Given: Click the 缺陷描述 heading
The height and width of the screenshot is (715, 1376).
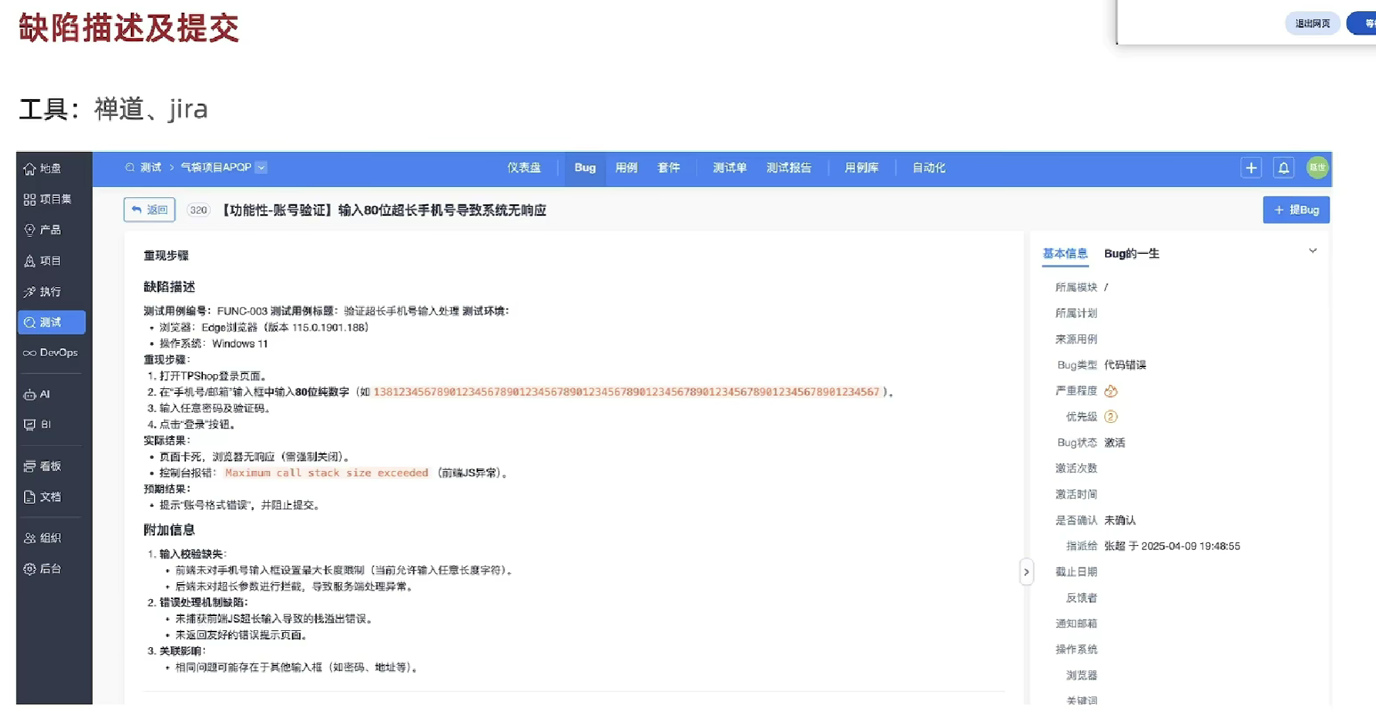Looking at the screenshot, I should (169, 287).
